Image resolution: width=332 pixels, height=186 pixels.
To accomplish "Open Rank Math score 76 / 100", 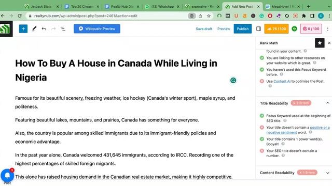I will (276, 29).
